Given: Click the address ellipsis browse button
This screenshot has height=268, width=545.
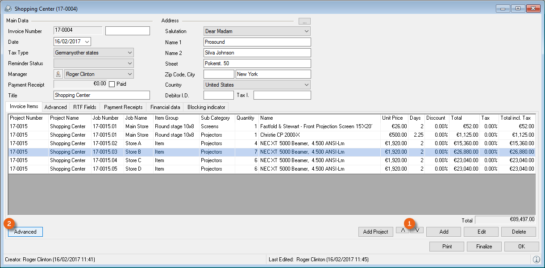Looking at the screenshot, I should click(304, 21).
